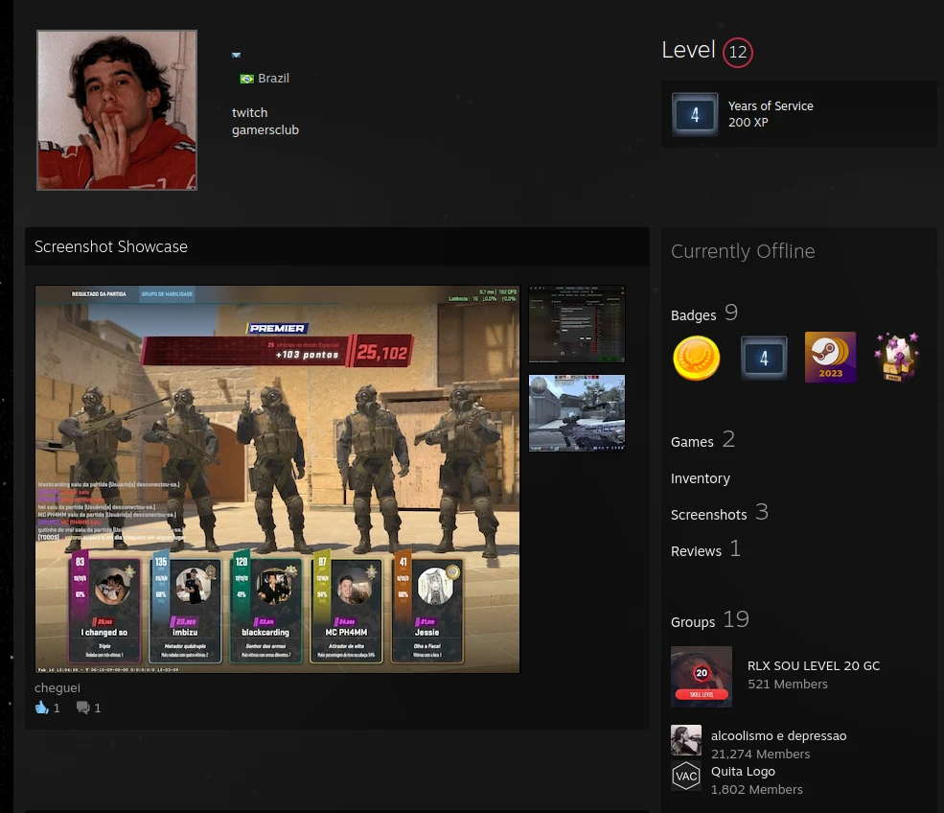The image size is (944, 813).
Task: View all Screenshots link in sidebar
Action: 708,515
